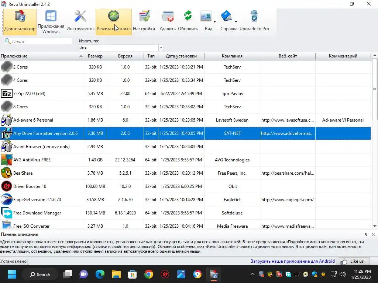Sort by Приложение column header

pos(42,56)
